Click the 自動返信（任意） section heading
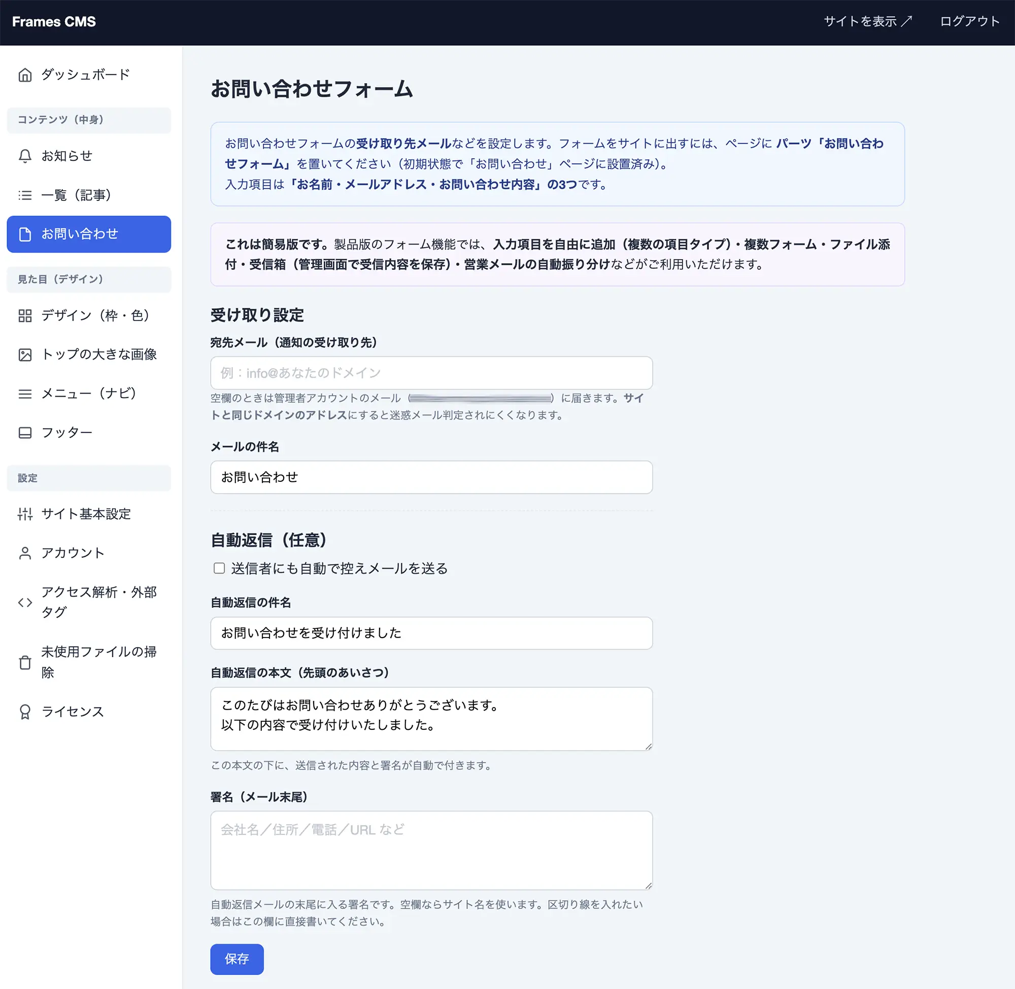 pyautogui.click(x=268, y=540)
